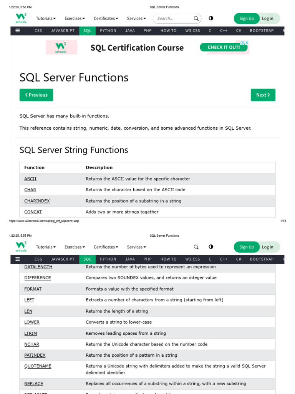Close the ad using the X icon
This screenshot has width=295, height=394.
247,43
